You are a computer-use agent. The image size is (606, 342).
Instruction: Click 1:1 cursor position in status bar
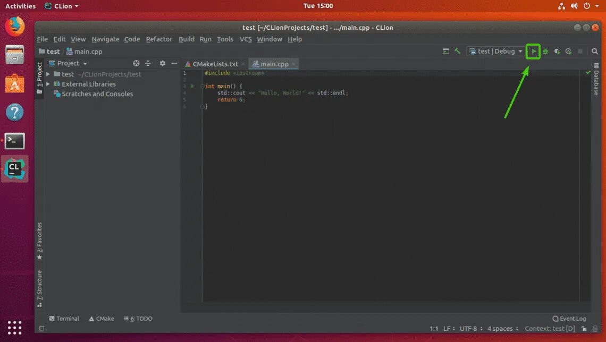coord(434,329)
